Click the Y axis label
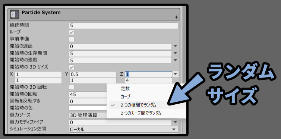 (67, 74)
